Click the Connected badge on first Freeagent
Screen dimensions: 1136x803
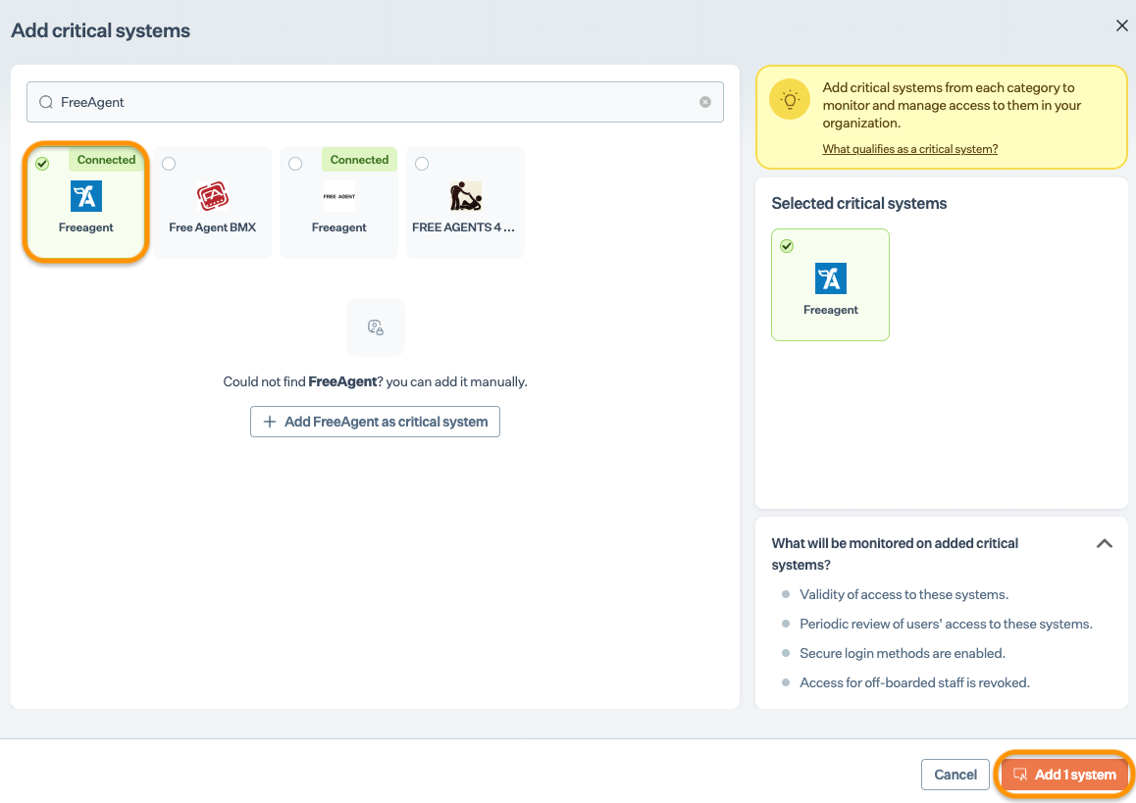[x=107, y=159]
